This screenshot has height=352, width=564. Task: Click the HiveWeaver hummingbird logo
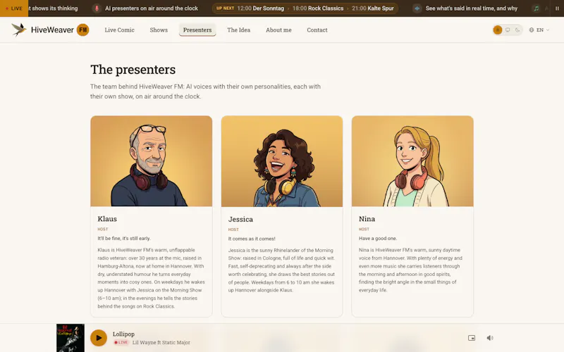(19, 30)
